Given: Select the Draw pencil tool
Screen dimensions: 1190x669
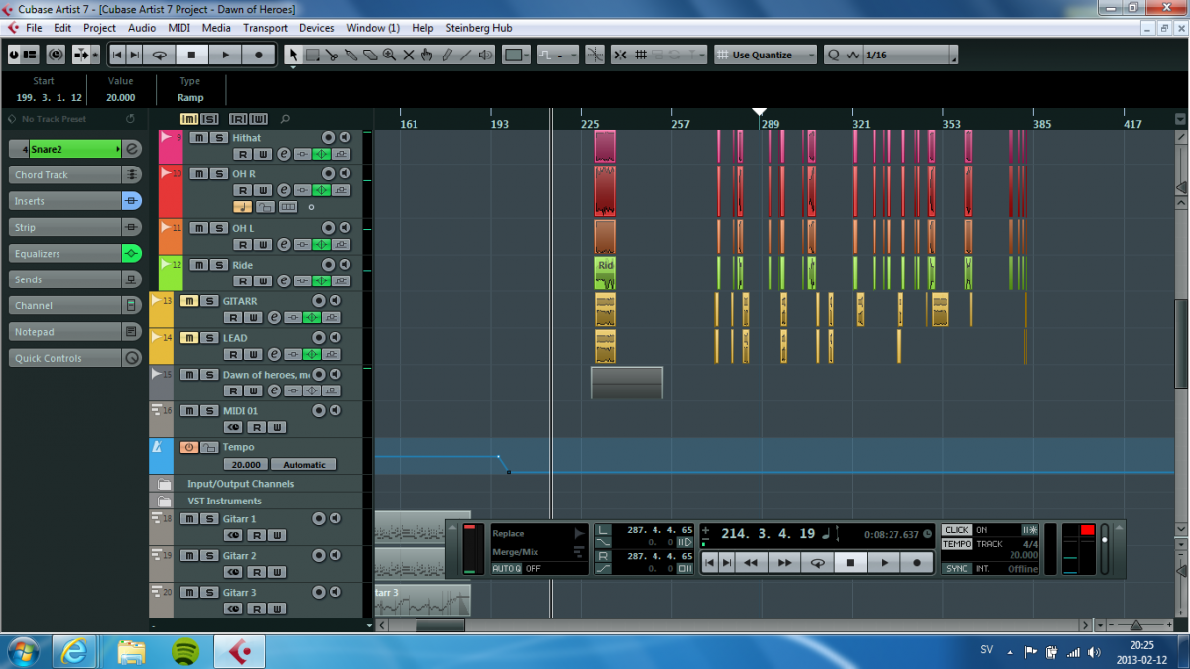Looking at the screenshot, I should pyautogui.click(x=446, y=55).
